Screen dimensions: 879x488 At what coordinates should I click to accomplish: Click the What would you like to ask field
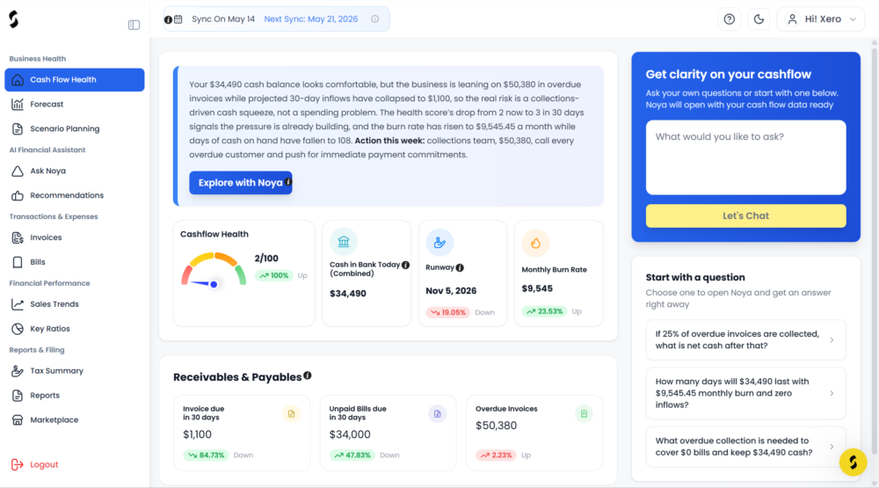tap(745, 157)
